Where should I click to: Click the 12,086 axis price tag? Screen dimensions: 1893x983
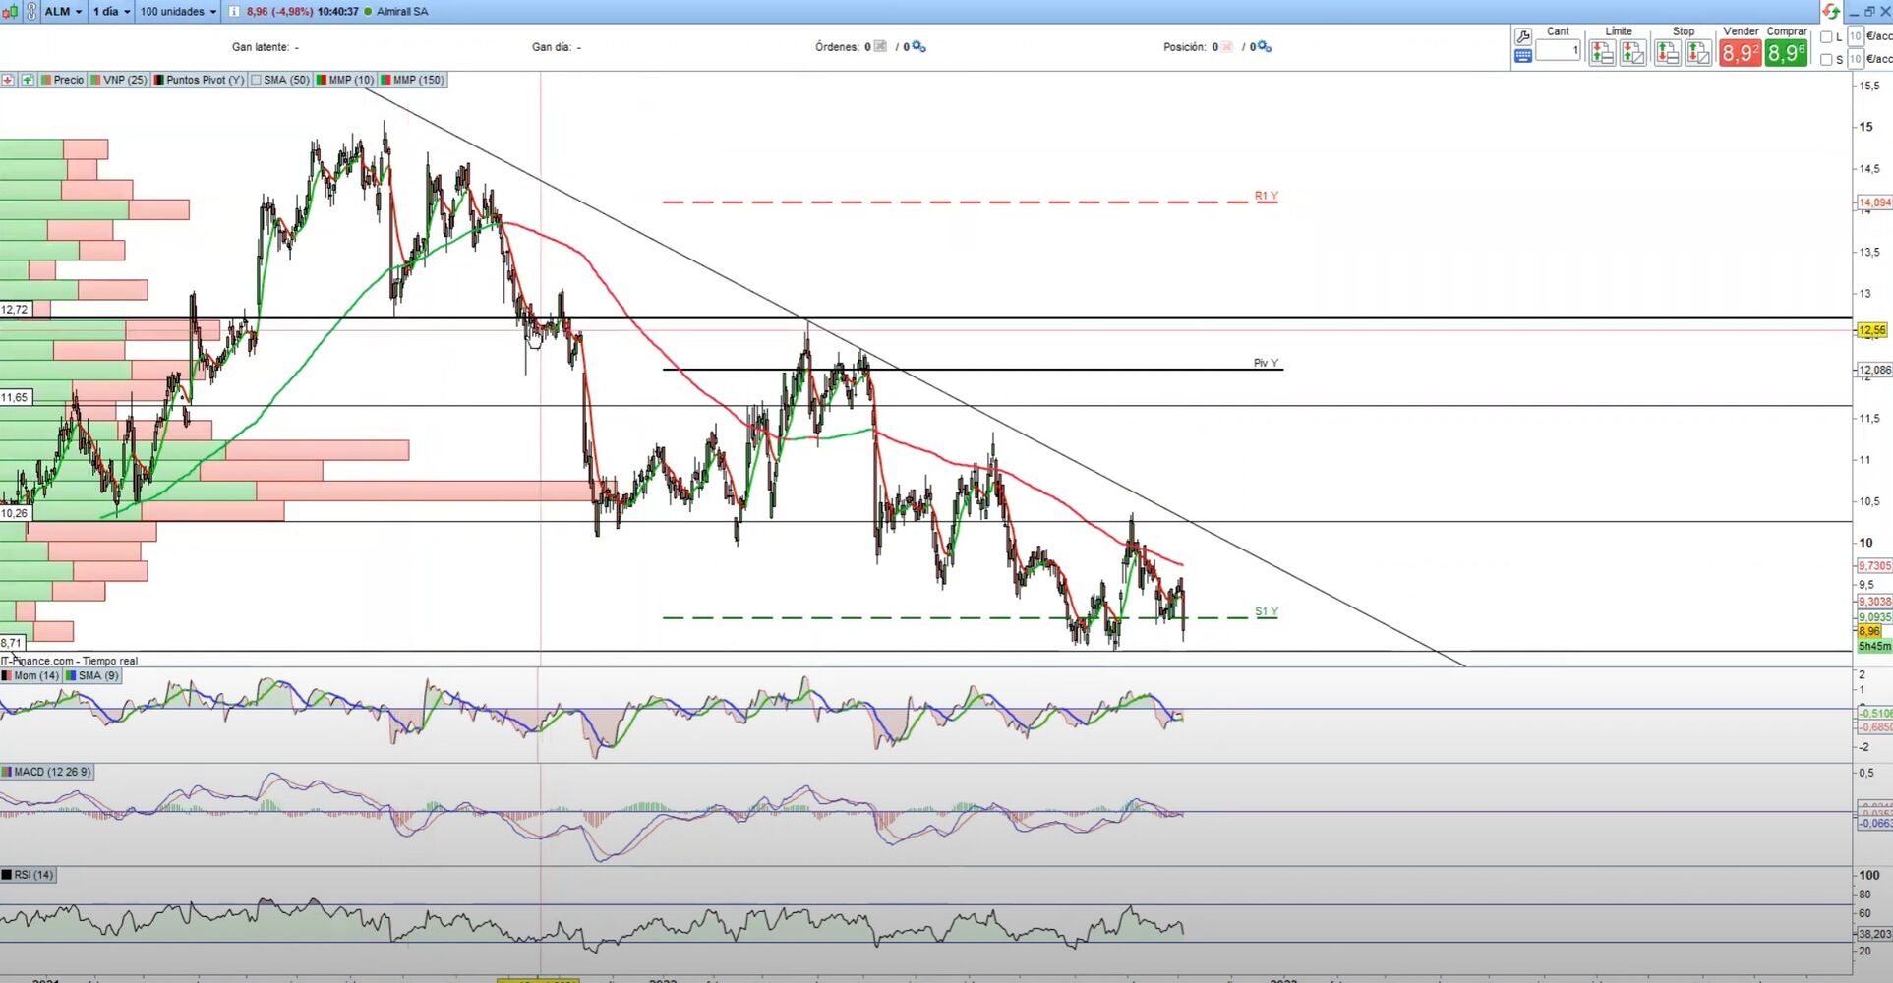1874,371
